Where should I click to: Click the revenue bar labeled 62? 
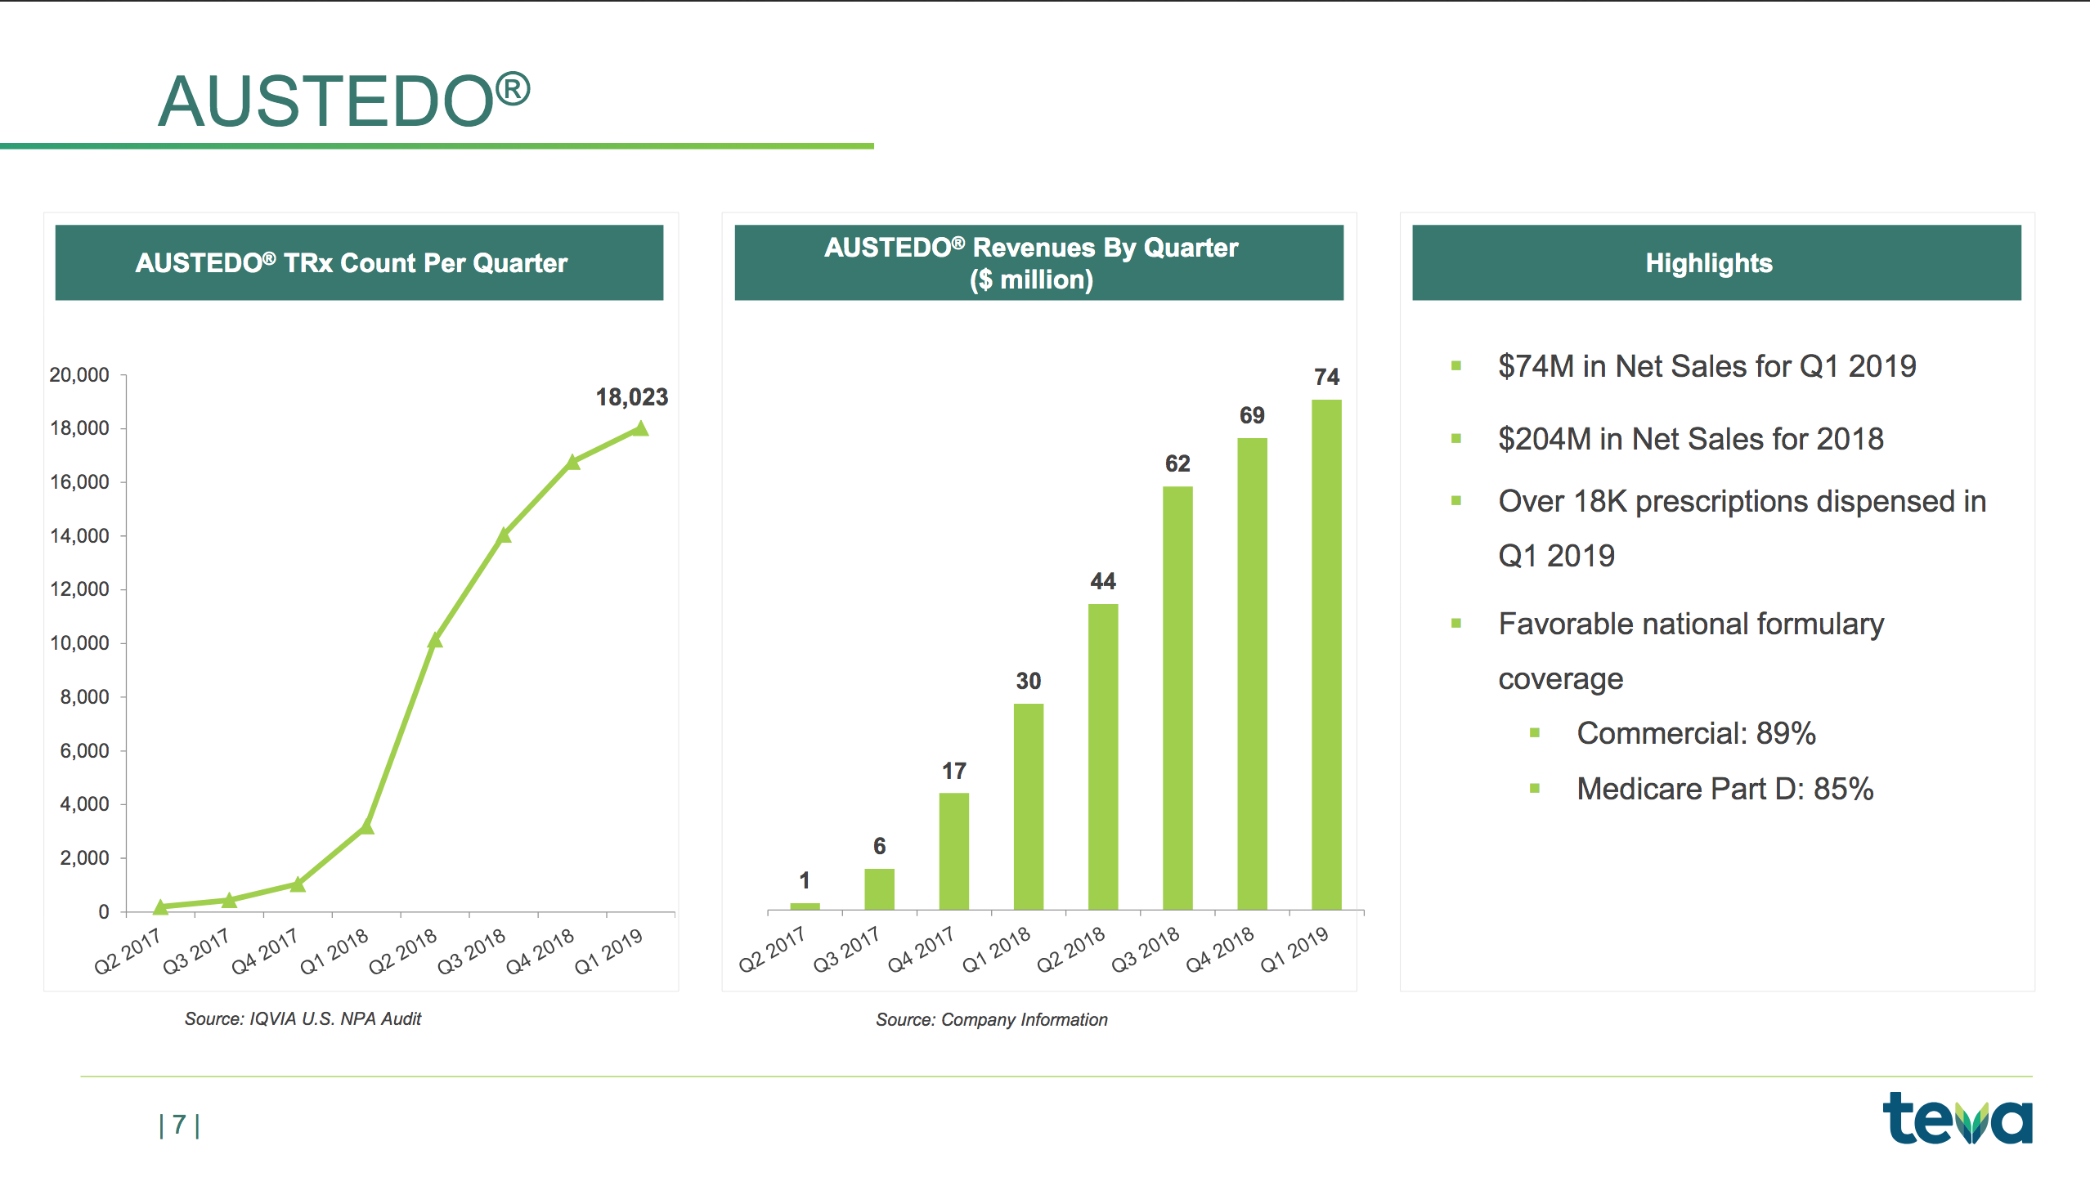(1177, 698)
